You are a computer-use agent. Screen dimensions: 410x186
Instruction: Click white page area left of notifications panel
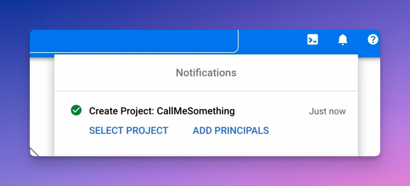point(42,104)
